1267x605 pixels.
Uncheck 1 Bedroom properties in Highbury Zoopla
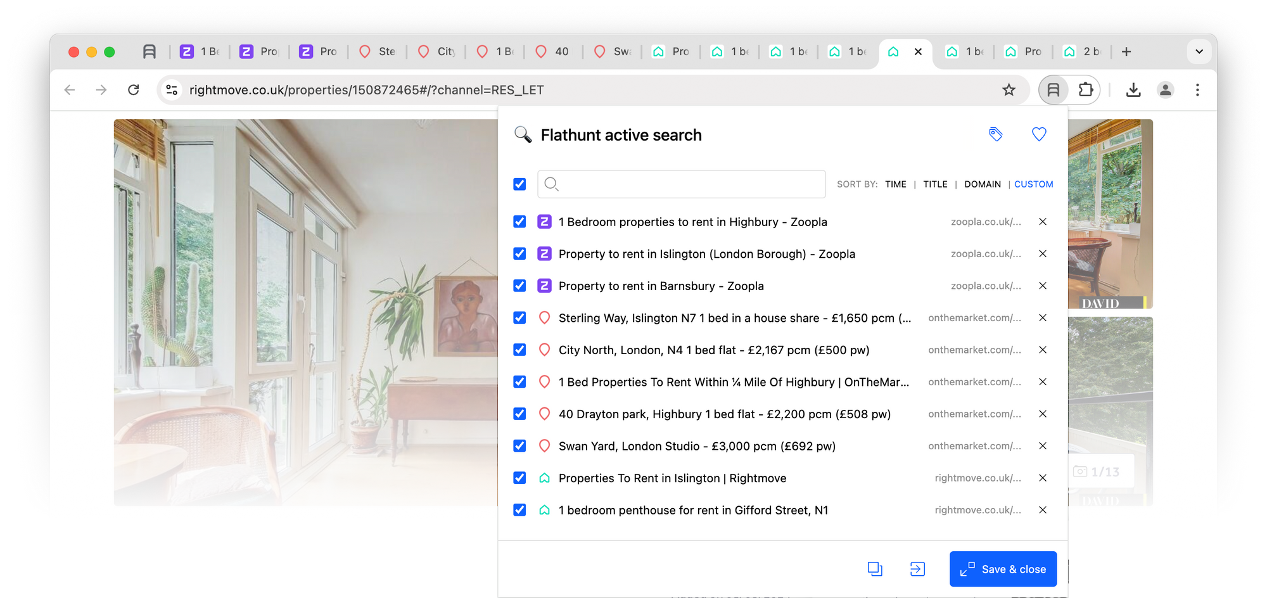pyautogui.click(x=519, y=222)
